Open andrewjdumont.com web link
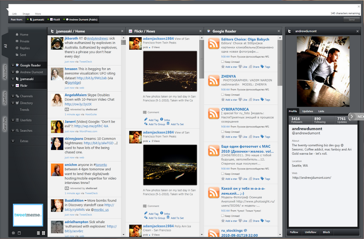Screen dimensions: 364x239 pos(312,177)
